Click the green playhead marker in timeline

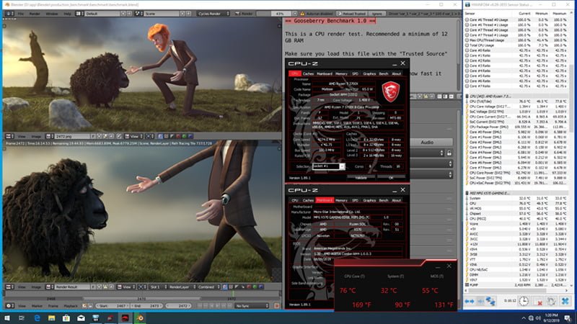[x=233, y=294]
